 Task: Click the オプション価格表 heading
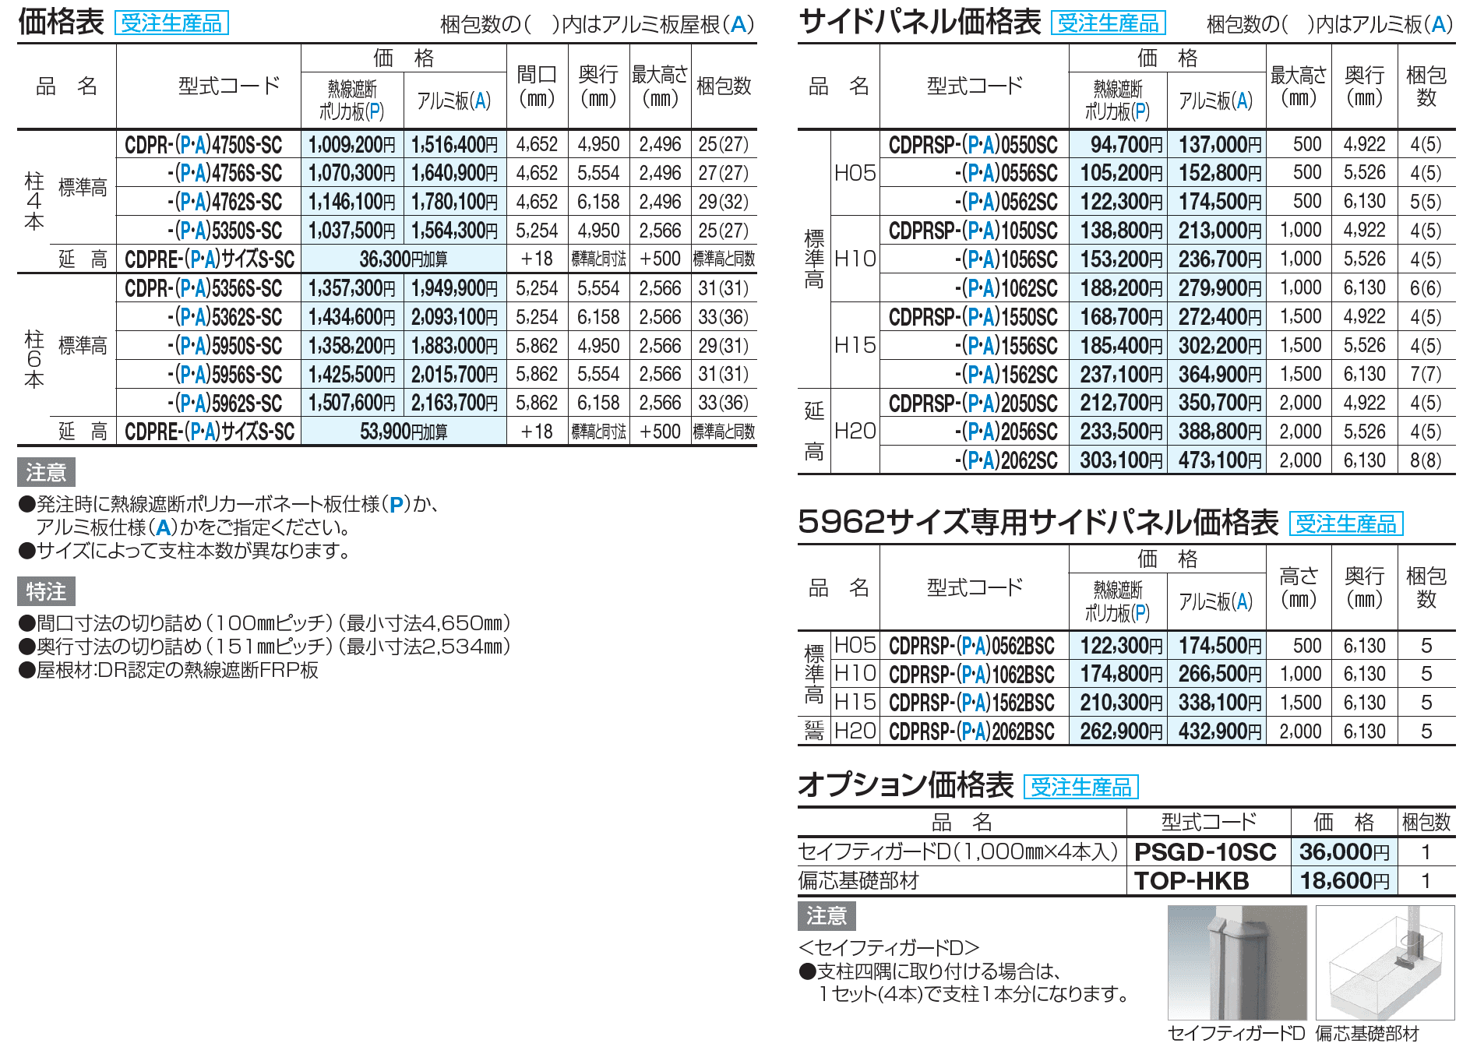(x=906, y=785)
